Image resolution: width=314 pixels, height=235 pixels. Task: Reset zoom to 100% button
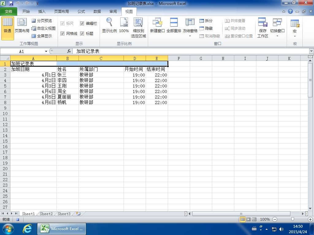124,25
